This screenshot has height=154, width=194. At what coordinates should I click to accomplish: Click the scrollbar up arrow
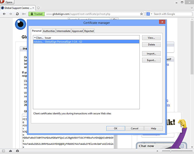click(x=192, y=19)
